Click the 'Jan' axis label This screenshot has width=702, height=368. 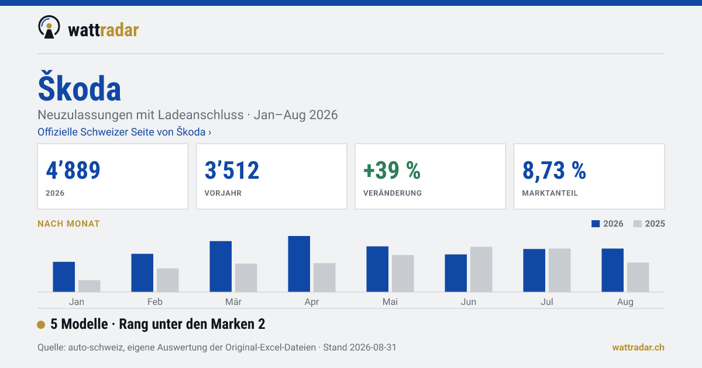(77, 302)
